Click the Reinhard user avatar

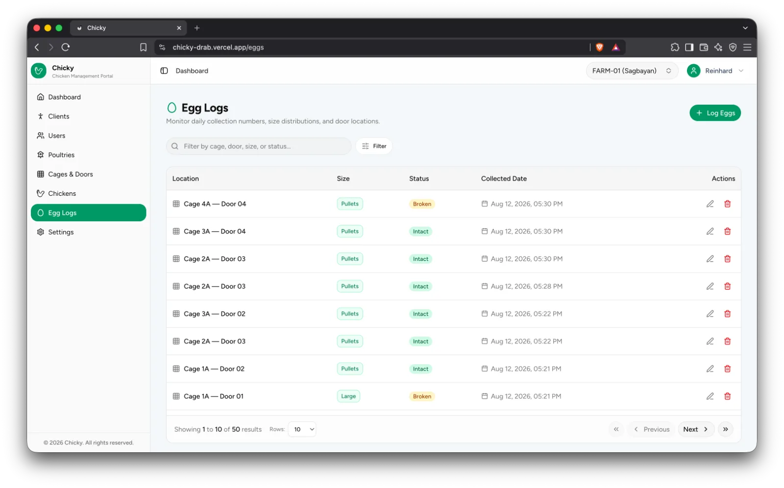(x=693, y=71)
